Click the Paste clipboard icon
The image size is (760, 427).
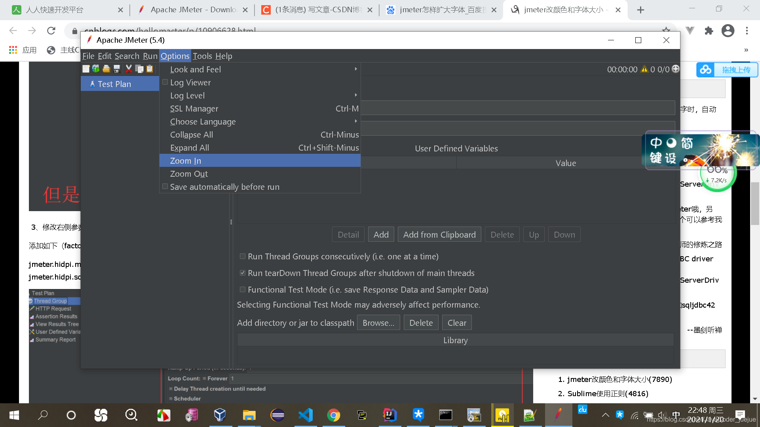150,69
